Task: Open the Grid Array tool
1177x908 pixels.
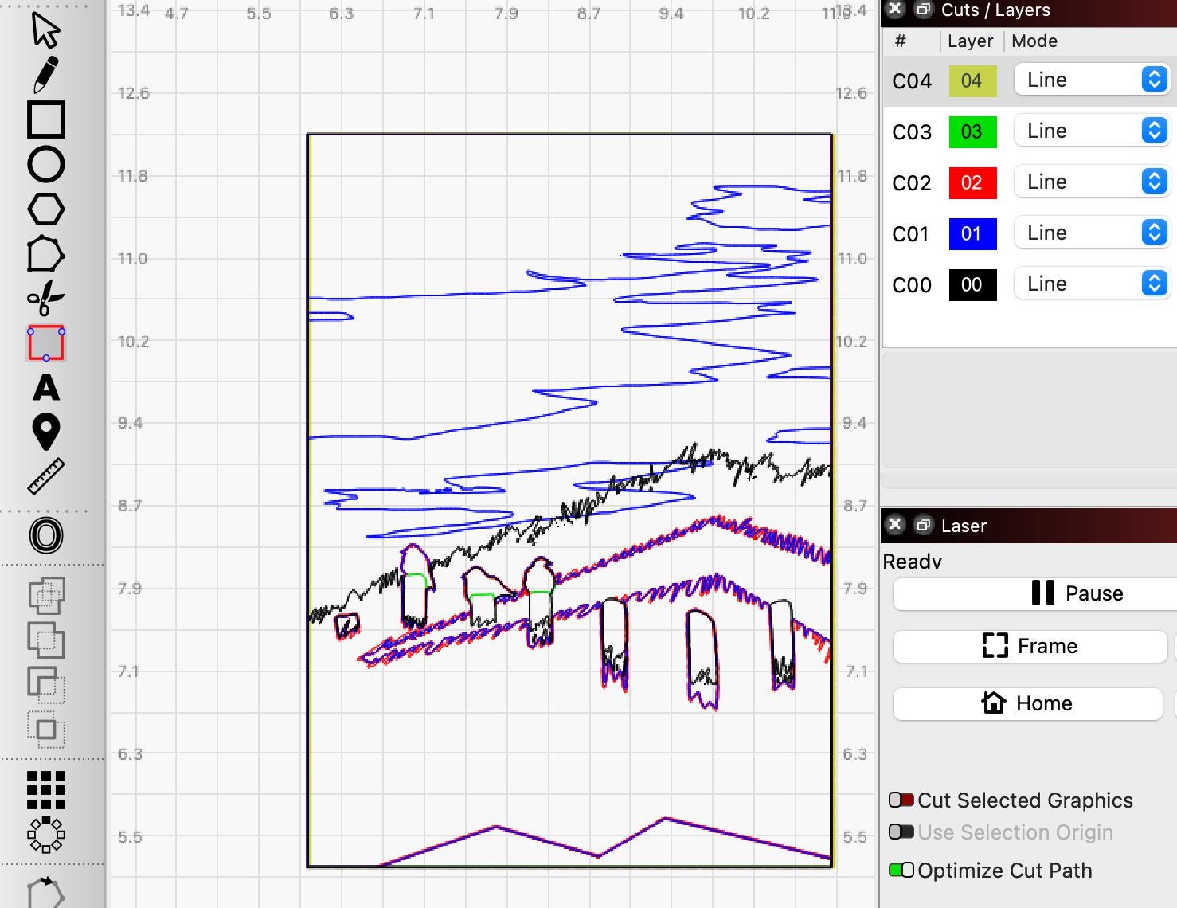Action: pyautogui.click(x=46, y=790)
